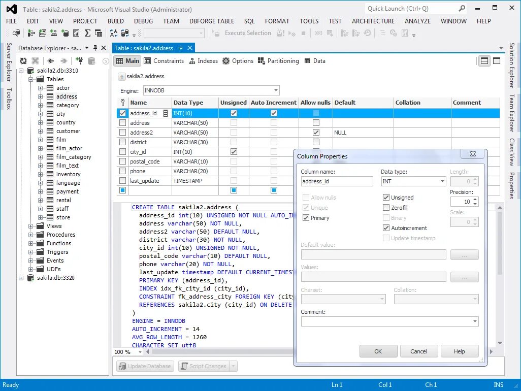This screenshot has height=391, width=521.
Task: Uncheck Primary in Column Properties
Action: pyautogui.click(x=306, y=218)
